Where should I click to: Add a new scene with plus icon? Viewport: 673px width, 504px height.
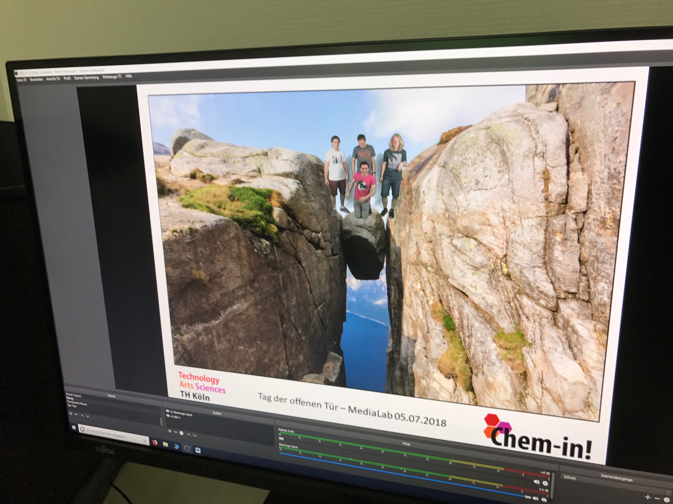point(71,413)
